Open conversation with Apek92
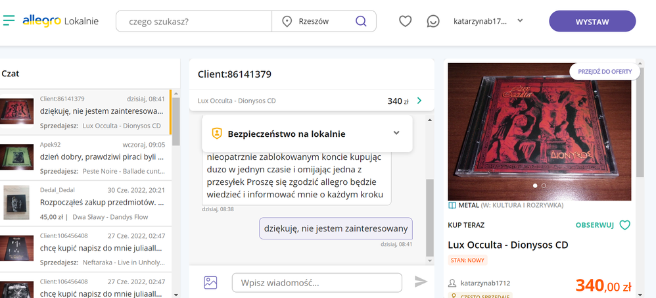 click(x=85, y=158)
